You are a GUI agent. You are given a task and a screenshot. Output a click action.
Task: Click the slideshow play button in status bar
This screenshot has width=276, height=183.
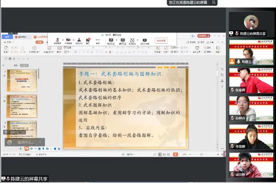tap(176, 154)
